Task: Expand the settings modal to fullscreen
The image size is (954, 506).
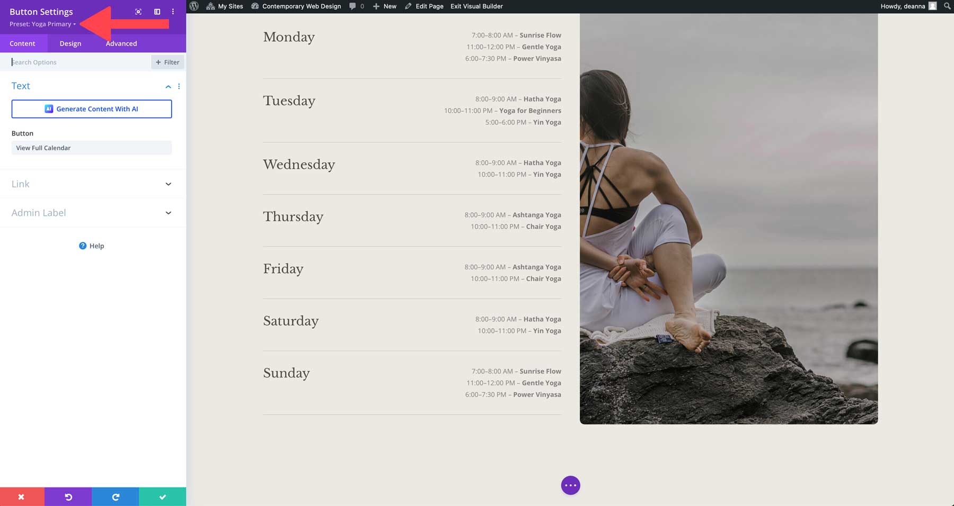Action: (138, 11)
